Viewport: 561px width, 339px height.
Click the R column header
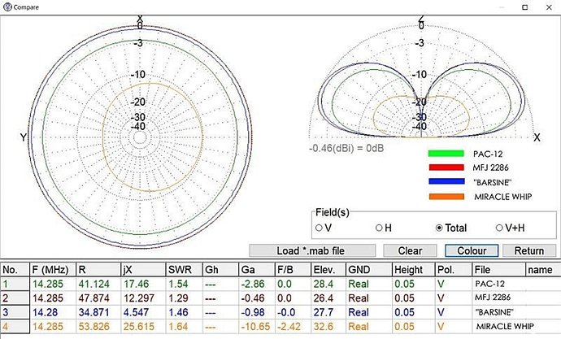pyautogui.click(x=98, y=270)
